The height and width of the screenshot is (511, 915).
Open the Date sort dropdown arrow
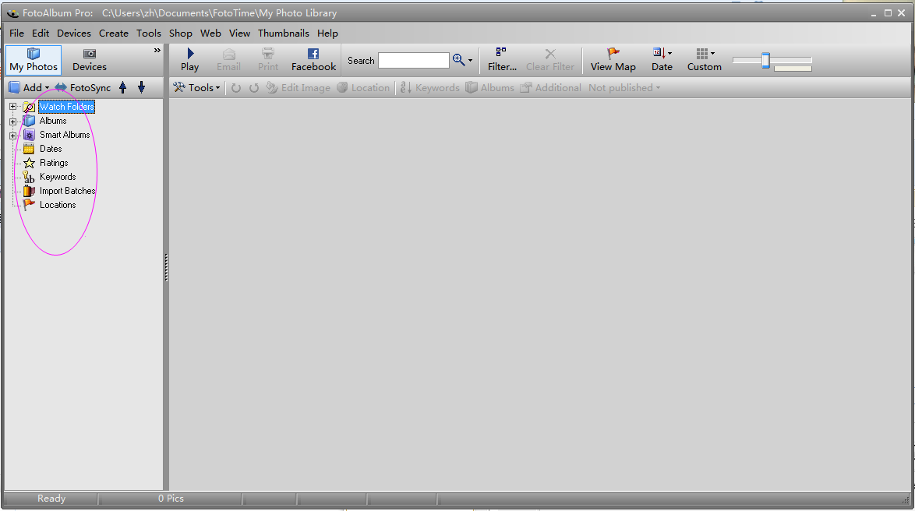pos(669,53)
